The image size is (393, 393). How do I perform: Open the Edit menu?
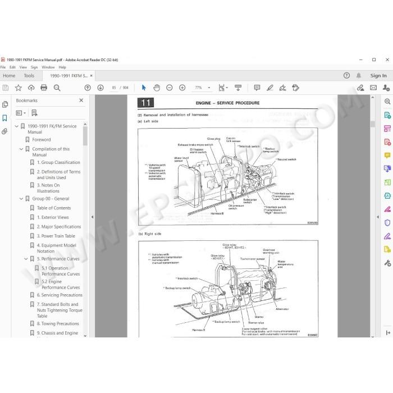pyautogui.click(x=12, y=67)
